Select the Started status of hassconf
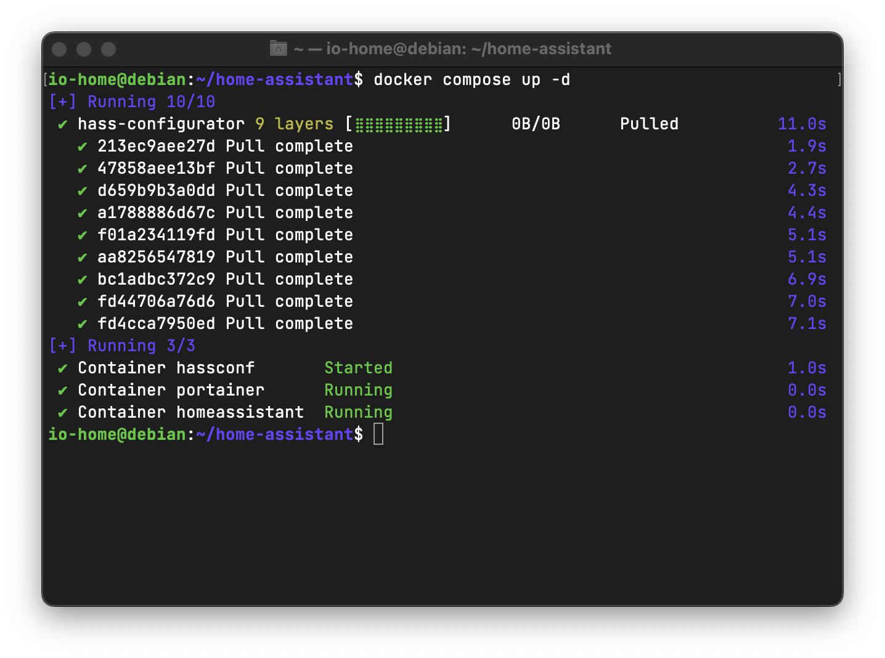 (358, 367)
